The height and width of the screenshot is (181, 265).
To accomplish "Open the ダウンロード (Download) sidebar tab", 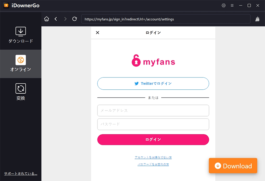I will point(21,35).
